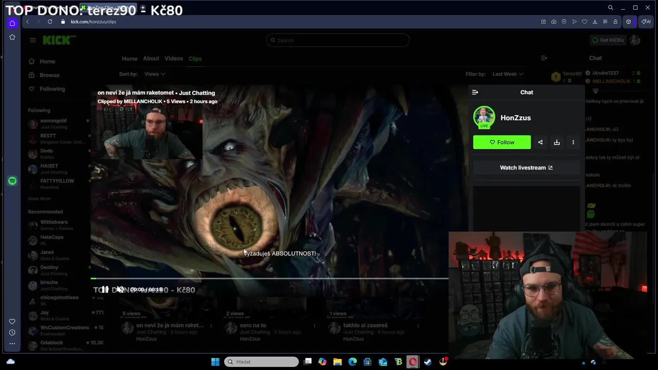Open Opera downloads icon
The width and height of the screenshot is (658, 370).
[x=595, y=22]
